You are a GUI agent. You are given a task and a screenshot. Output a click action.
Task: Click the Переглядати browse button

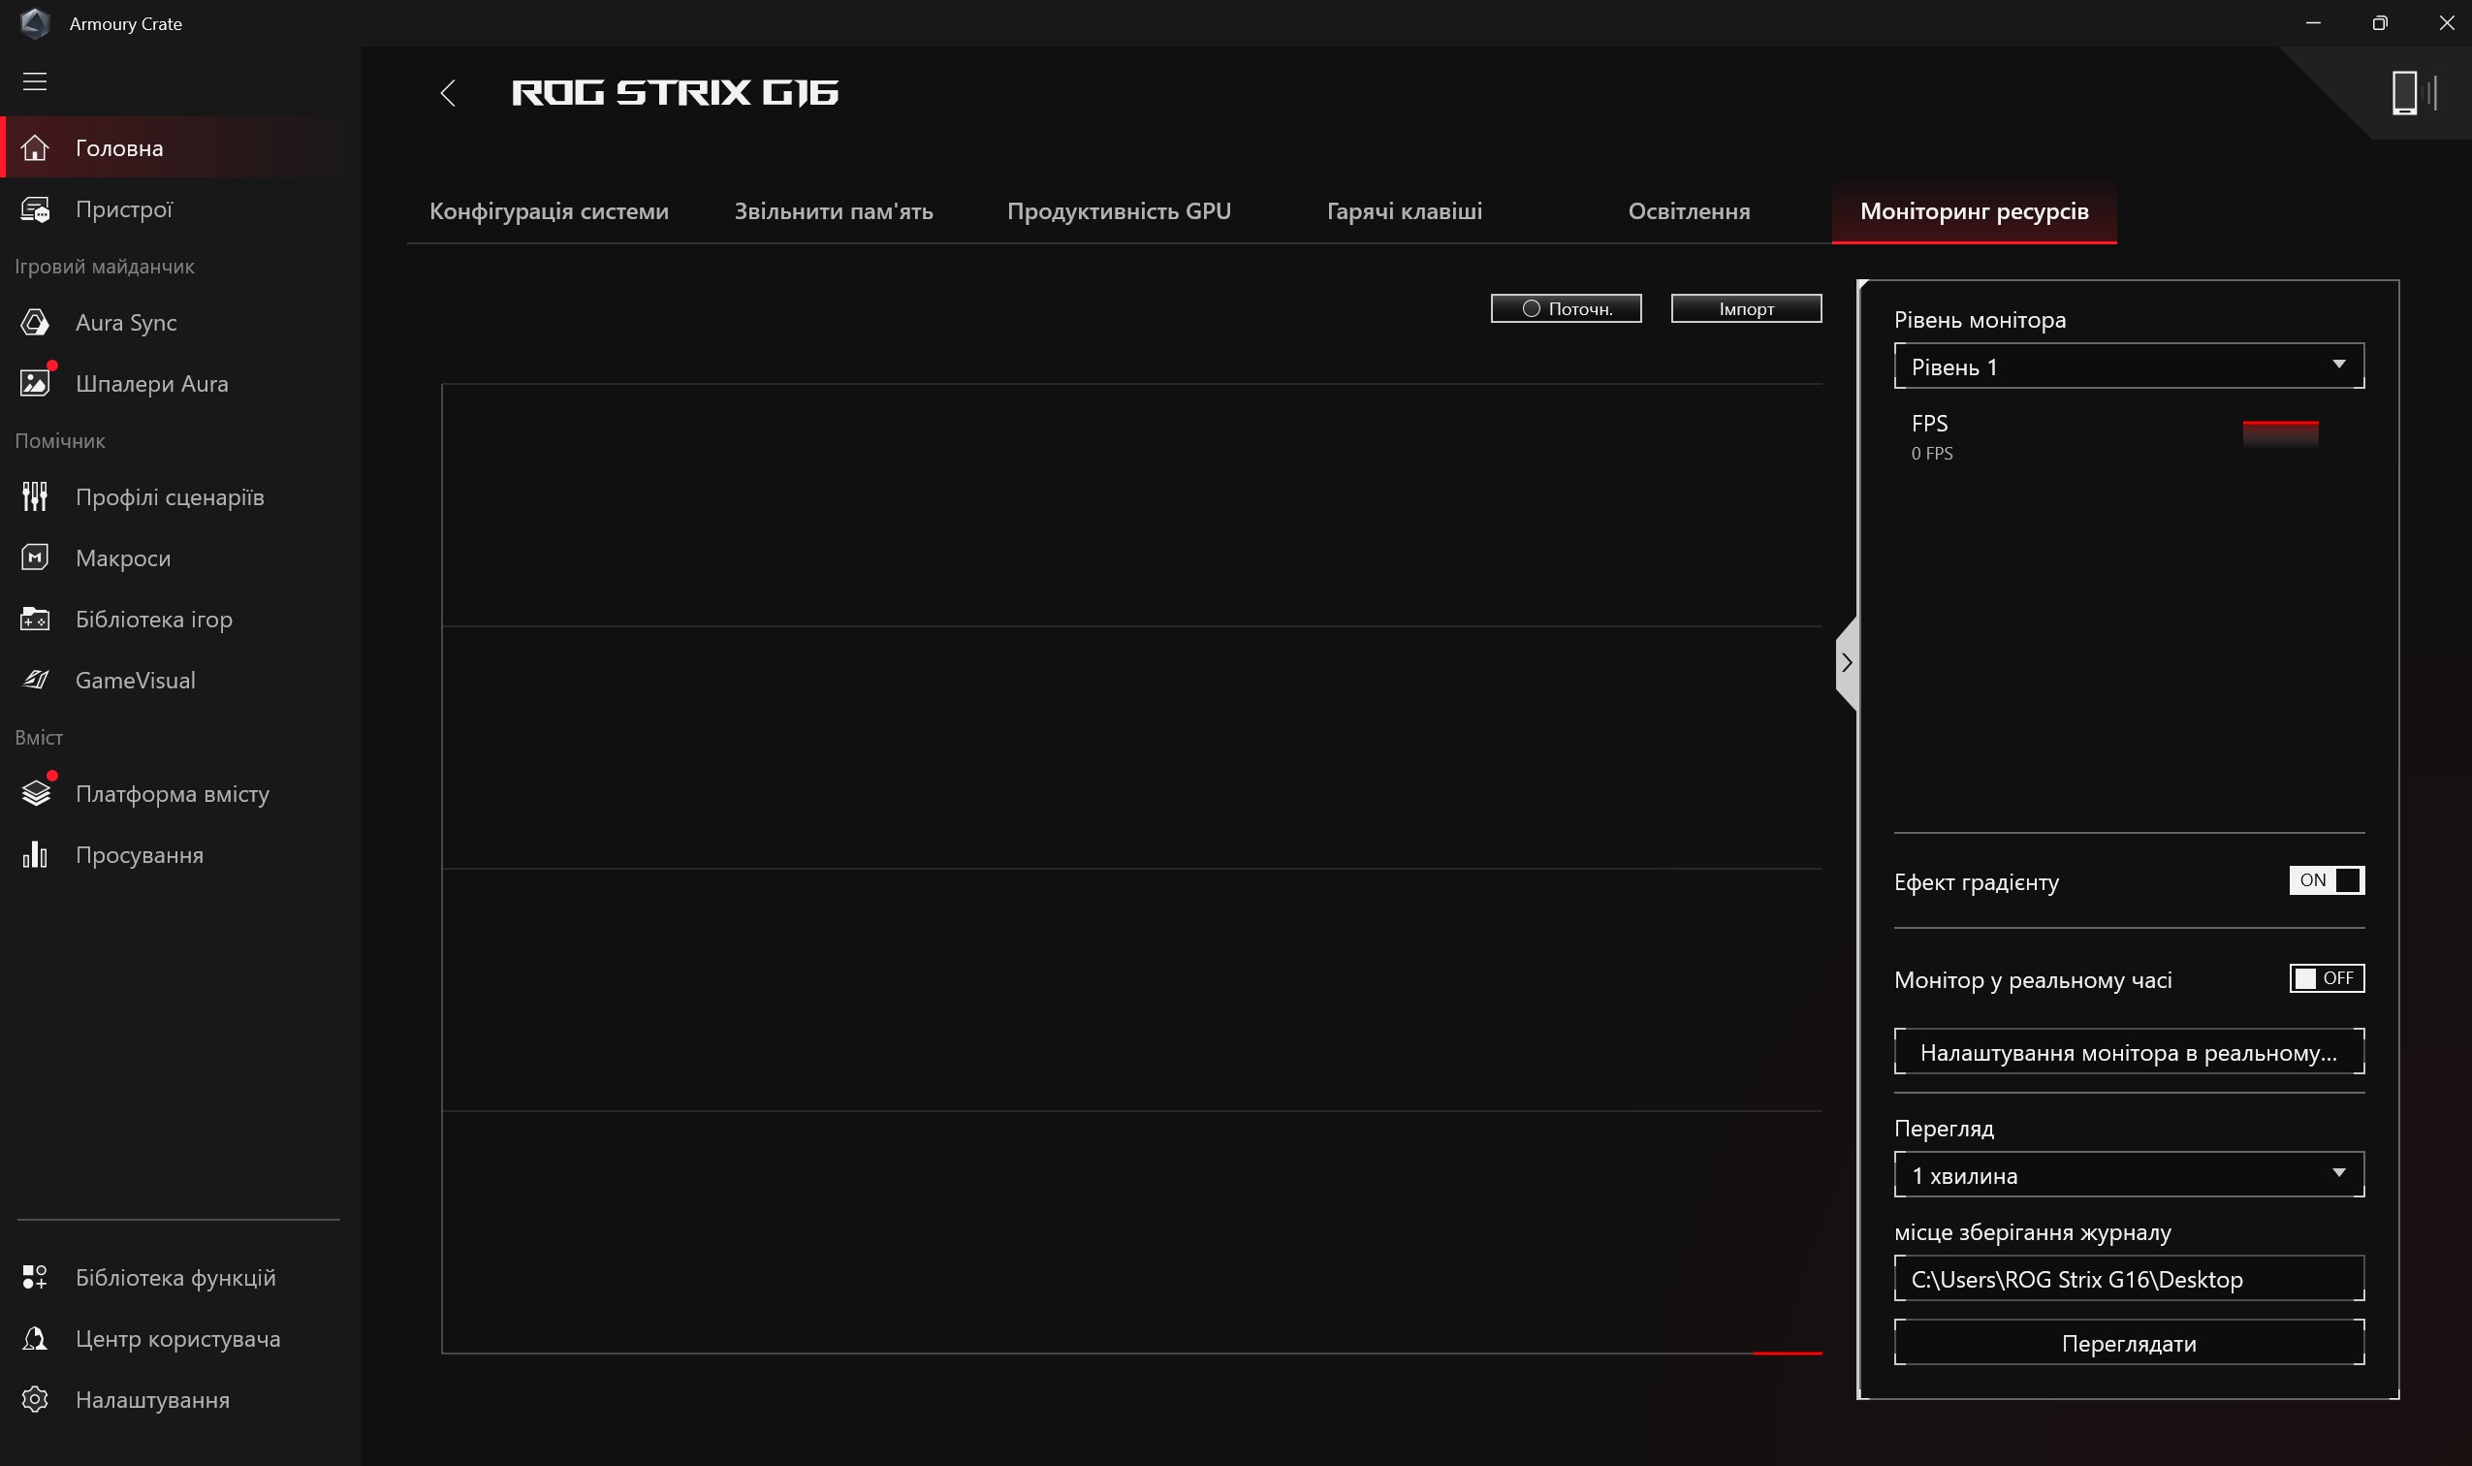[x=2127, y=1342]
